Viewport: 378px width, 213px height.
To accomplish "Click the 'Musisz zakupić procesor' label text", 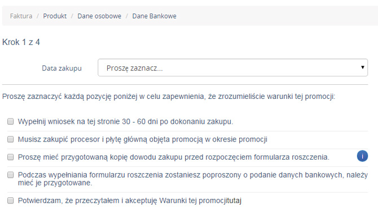I will [143, 139].
